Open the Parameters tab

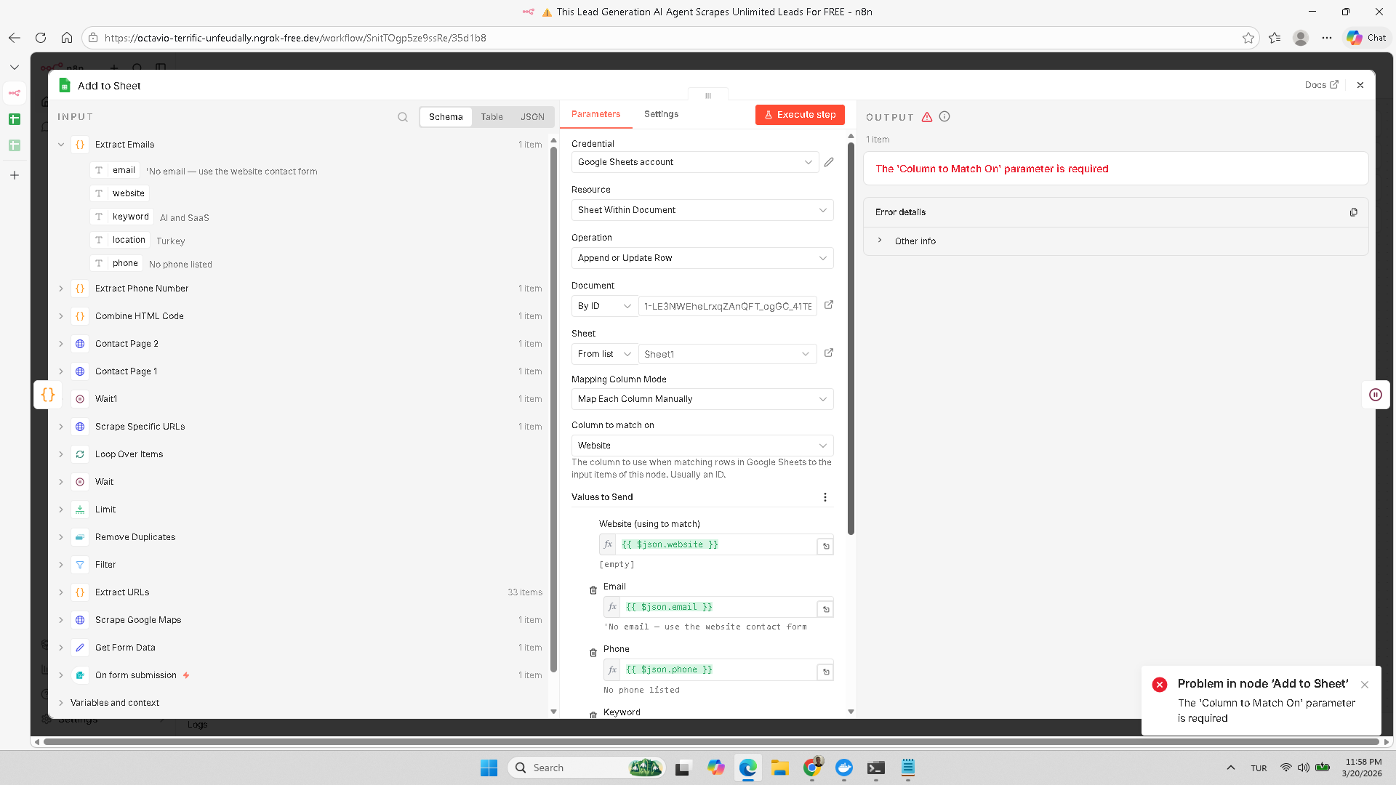595,114
